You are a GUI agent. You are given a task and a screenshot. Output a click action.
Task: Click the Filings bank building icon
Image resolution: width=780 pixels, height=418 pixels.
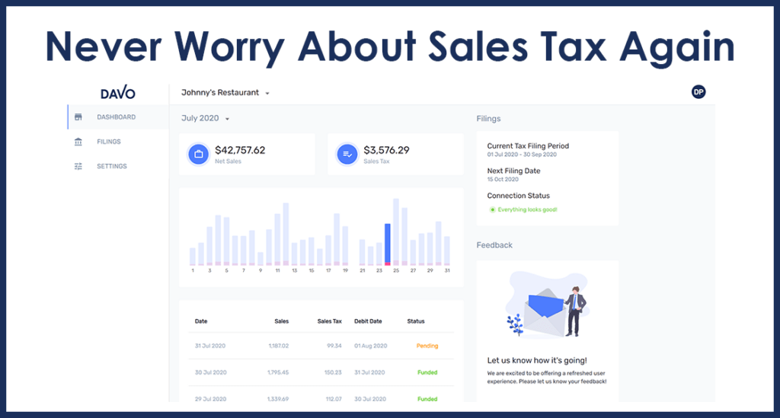[78, 142]
